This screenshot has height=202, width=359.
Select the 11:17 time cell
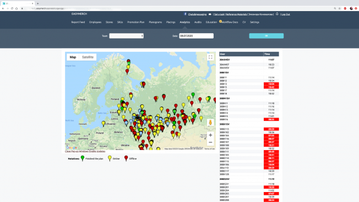[x=271, y=174]
